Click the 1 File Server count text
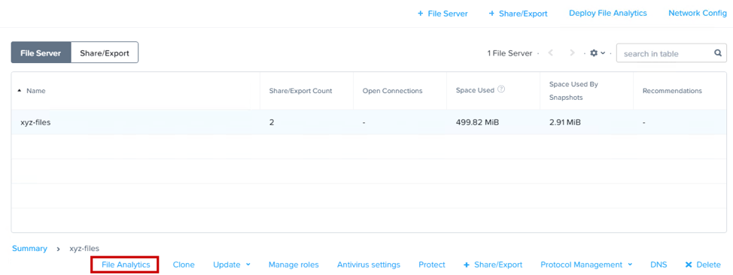Viewport: 733px width, 275px height. click(x=509, y=53)
